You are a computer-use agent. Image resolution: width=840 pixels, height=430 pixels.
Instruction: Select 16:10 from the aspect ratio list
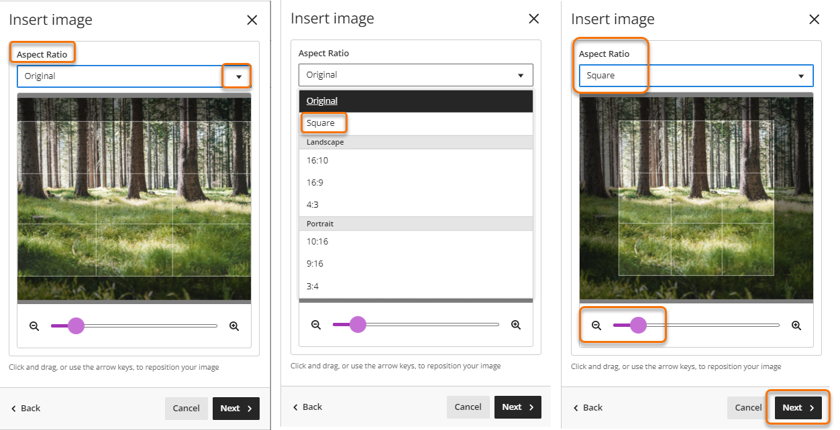pos(317,161)
